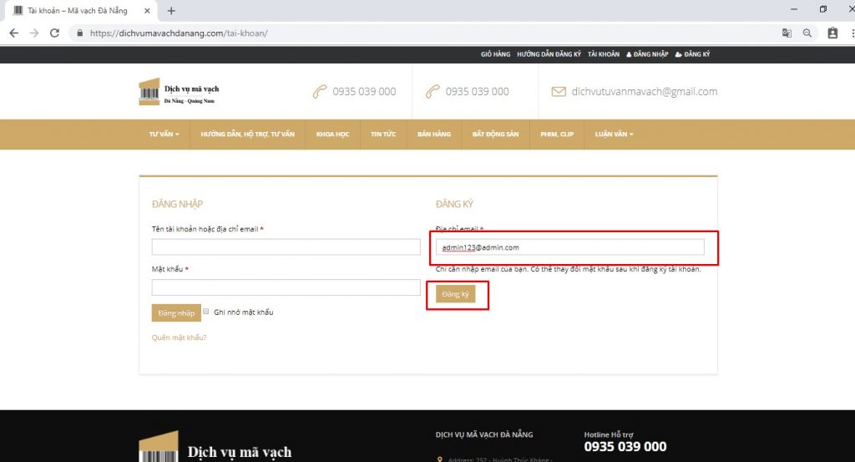
Task: Close the Tài khoản browser tab
Action: 147,11
